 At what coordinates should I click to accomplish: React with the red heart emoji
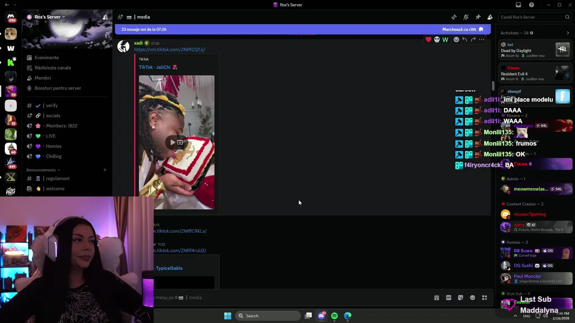click(x=429, y=39)
